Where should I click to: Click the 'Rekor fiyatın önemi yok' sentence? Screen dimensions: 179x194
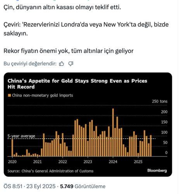tap(69, 51)
